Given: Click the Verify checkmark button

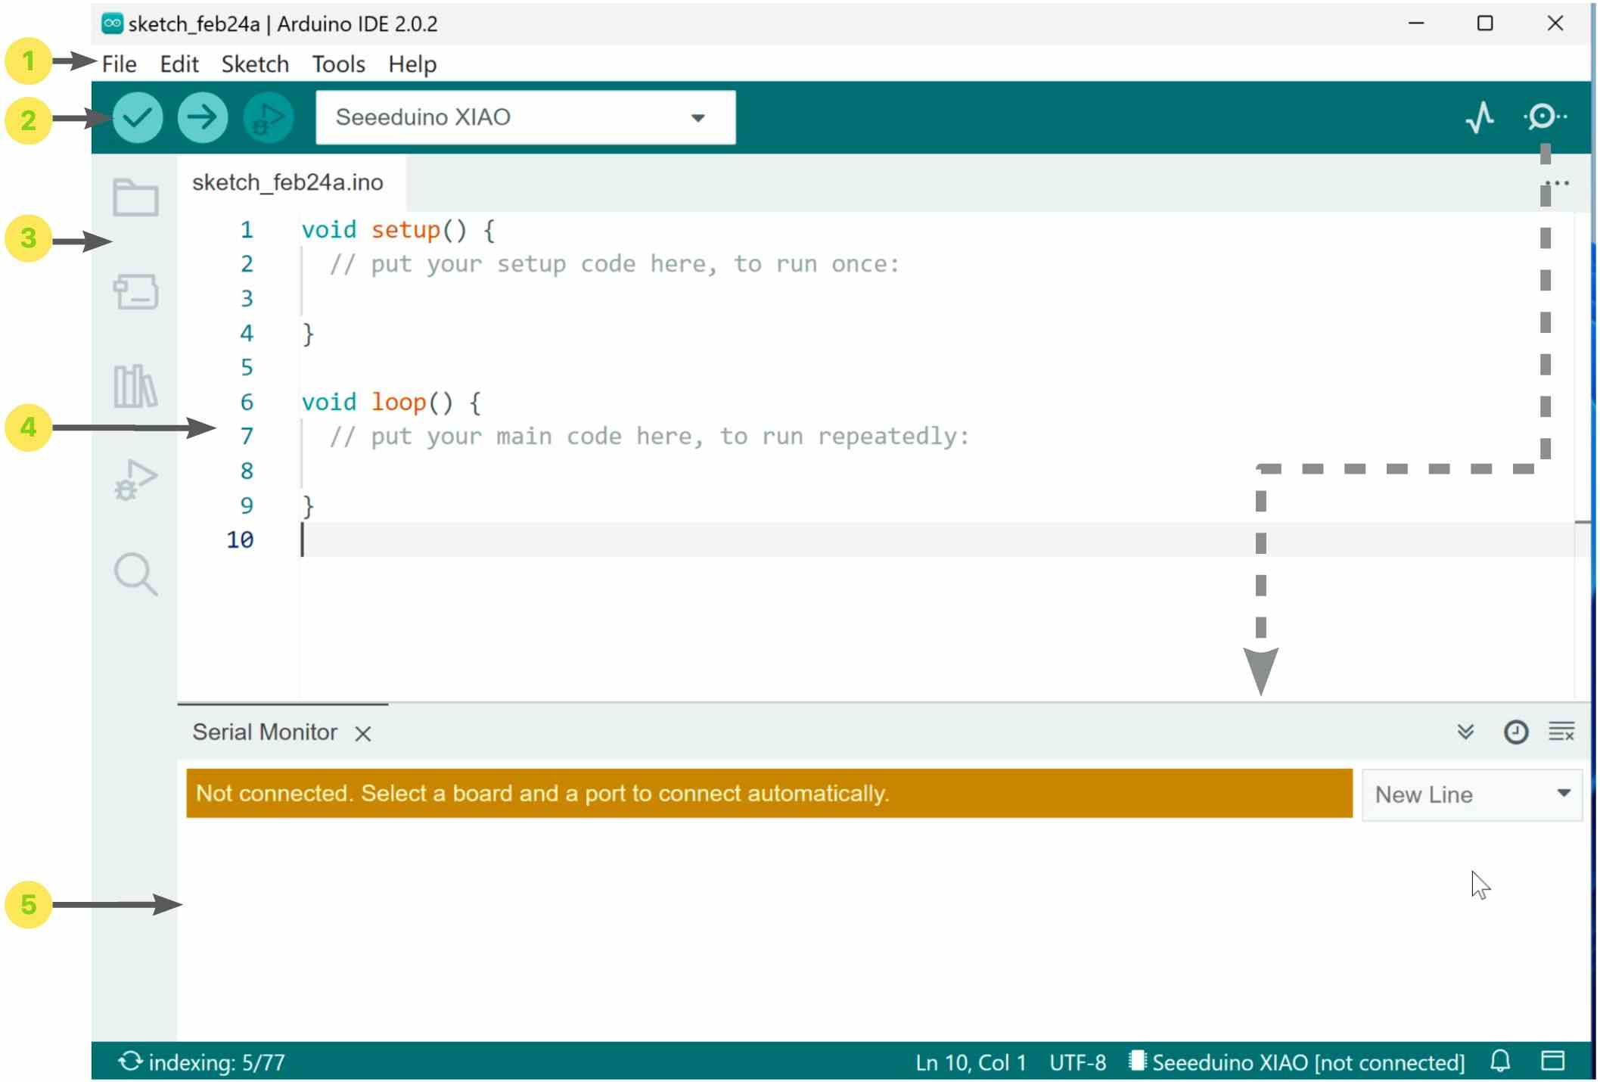Looking at the screenshot, I should [x=138, y=117].
